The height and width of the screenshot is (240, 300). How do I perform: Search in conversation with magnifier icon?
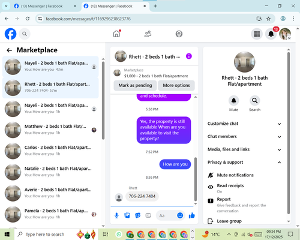click(254, 100)
